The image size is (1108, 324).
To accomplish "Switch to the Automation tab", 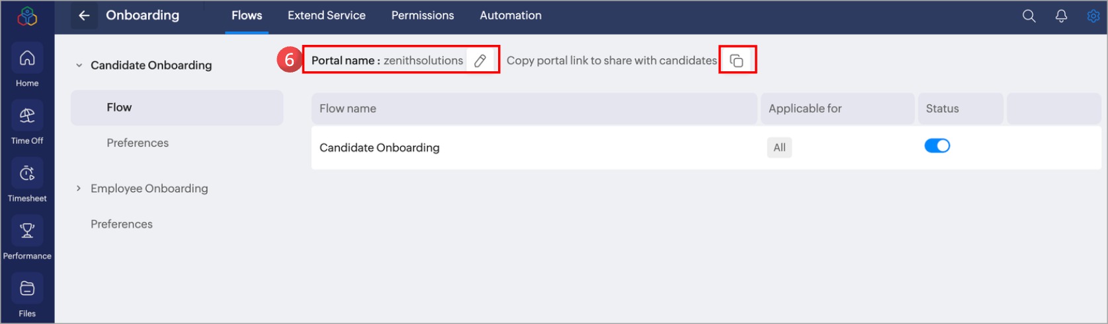I will click(x=510, y=15).
